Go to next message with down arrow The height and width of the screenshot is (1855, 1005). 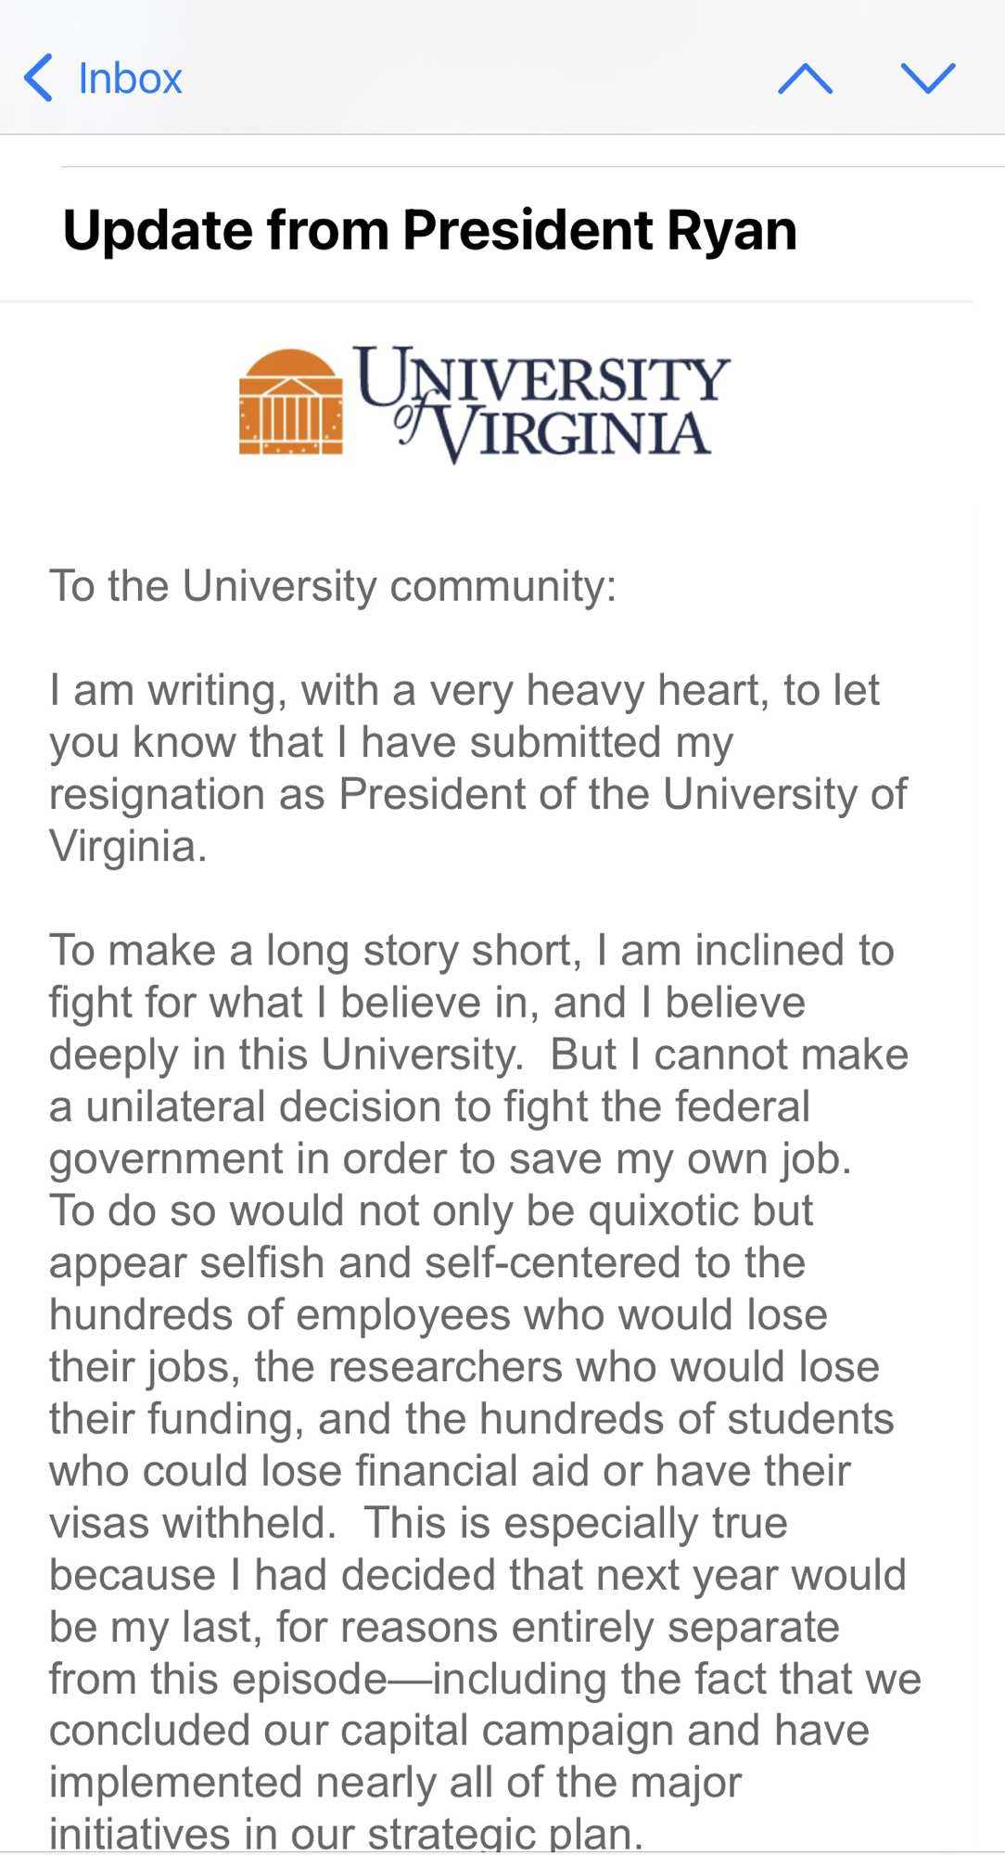(x=927, y=79)
